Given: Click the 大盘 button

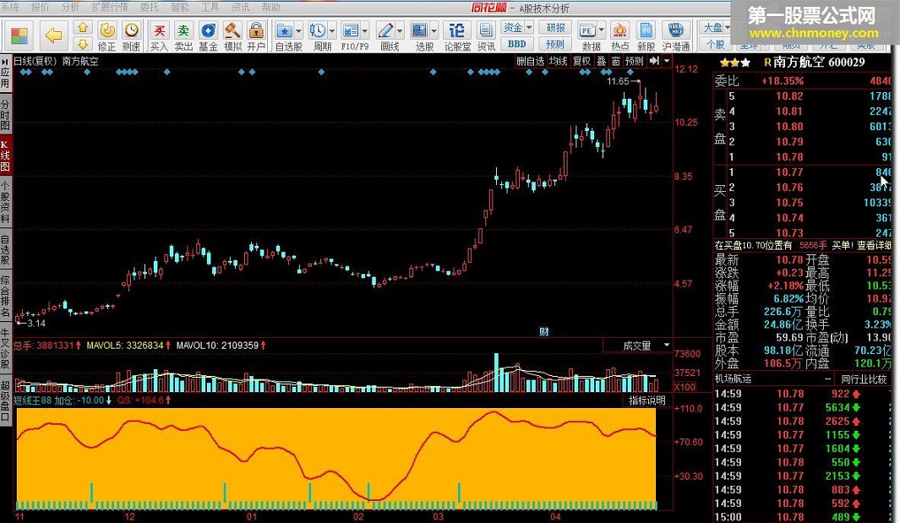Looking at the screenshot, I should tap(713, 28).
